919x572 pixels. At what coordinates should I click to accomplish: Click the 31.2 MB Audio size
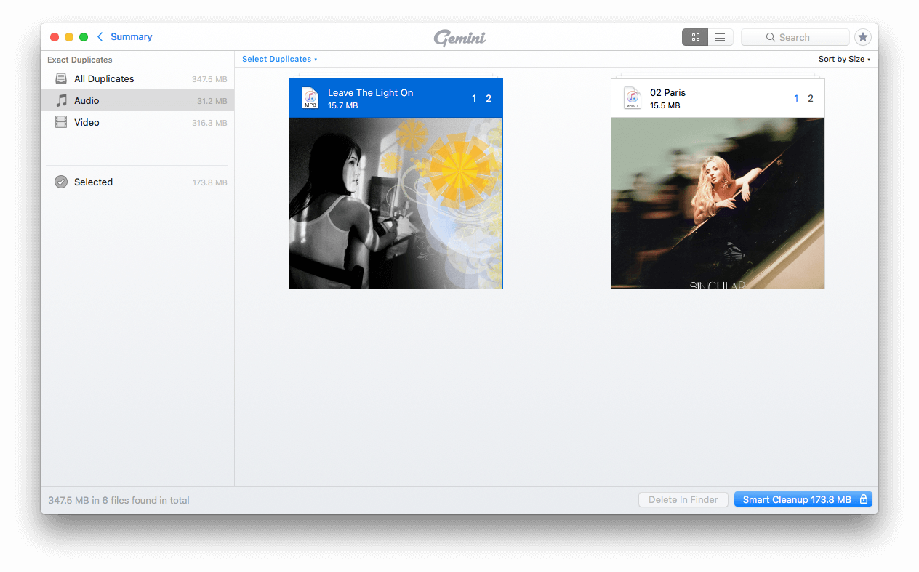tap(212, 101)
